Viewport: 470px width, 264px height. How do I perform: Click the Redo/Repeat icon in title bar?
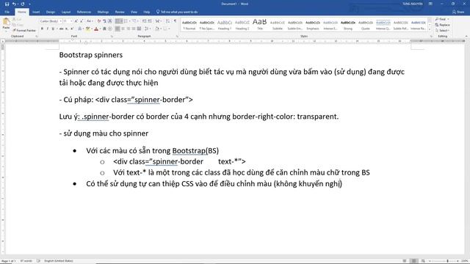(x=23, y=4)
